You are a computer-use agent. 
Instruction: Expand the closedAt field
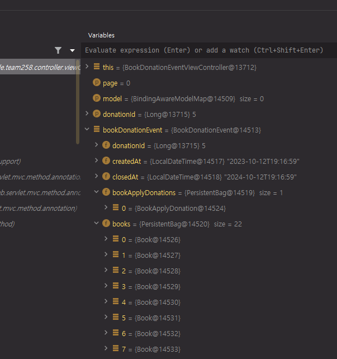coord(96,176)
